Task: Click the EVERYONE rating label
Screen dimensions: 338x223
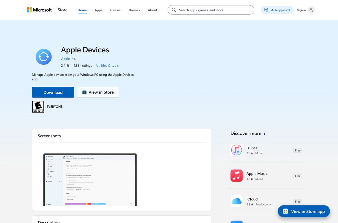Action: (x=54, y=107)
